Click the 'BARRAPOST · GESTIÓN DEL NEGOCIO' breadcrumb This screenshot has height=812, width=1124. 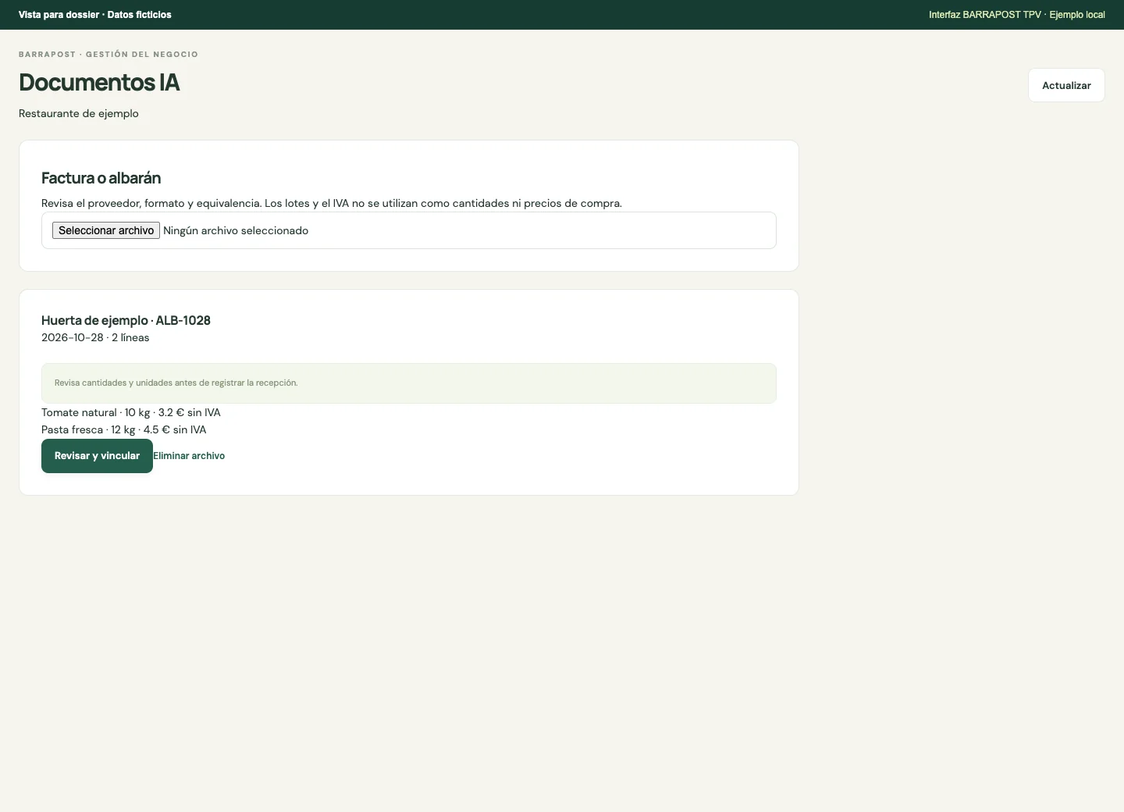[x=108, y=55]
